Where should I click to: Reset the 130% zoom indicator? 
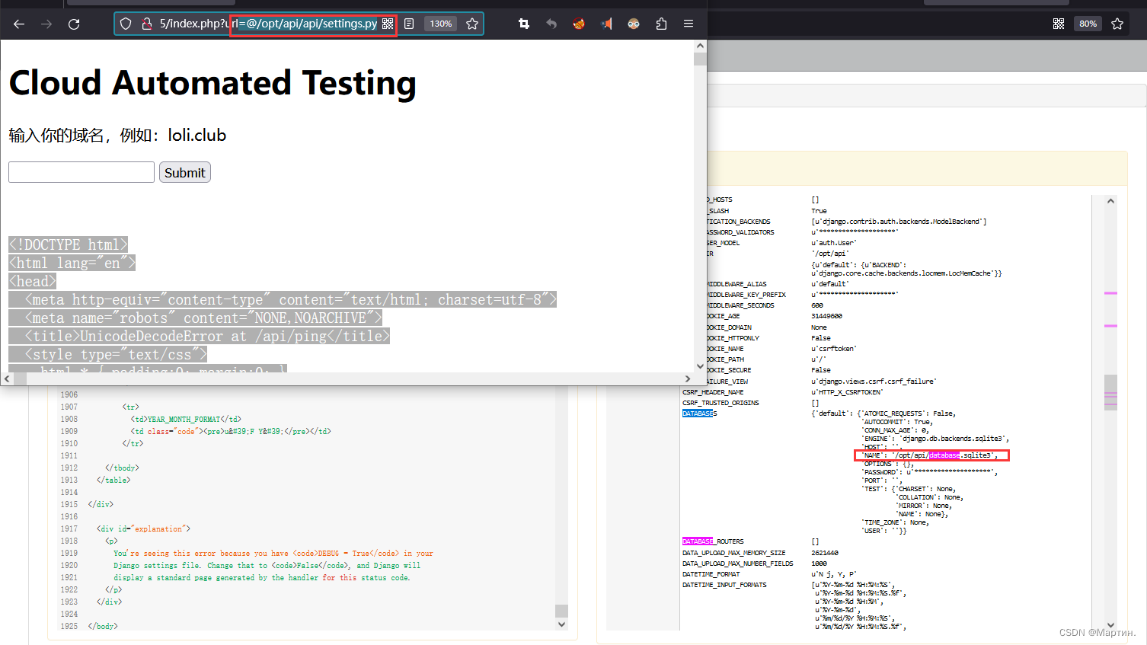[x=440, y=24]
